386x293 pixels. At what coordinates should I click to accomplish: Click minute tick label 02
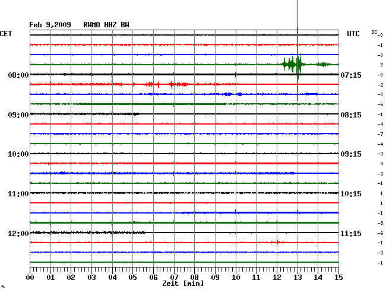[x=71, y=278]
